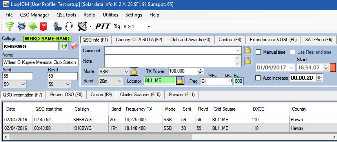The image size is (337, 142).
Task: Click the Callsign input field
Action: pos(31,46)
